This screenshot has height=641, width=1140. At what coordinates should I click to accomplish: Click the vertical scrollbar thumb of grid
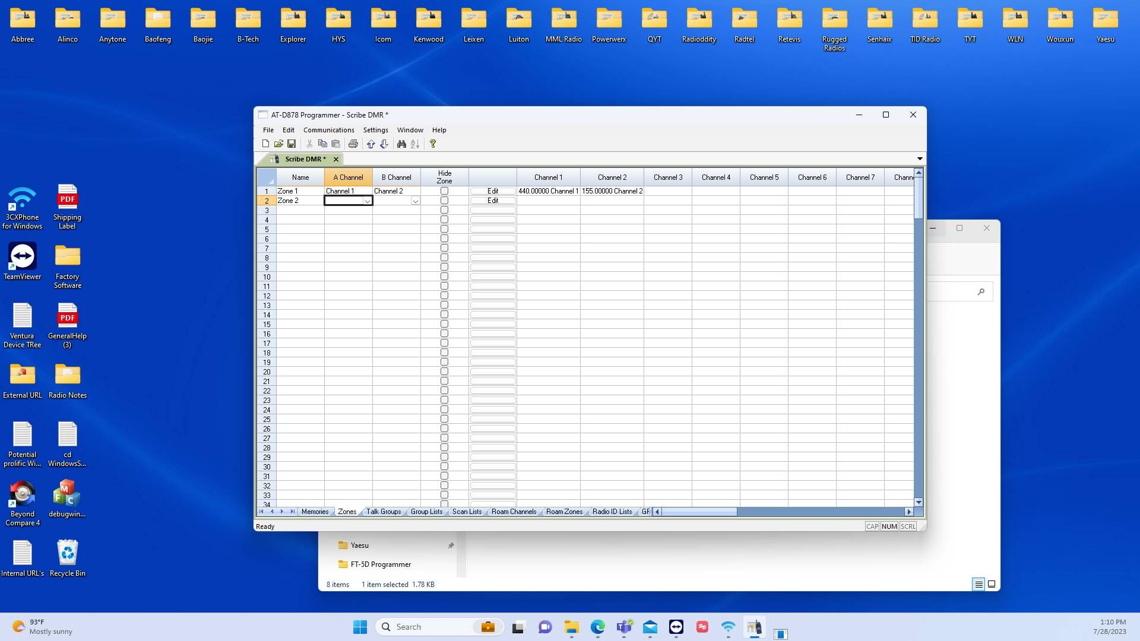(x=919, y=198)
